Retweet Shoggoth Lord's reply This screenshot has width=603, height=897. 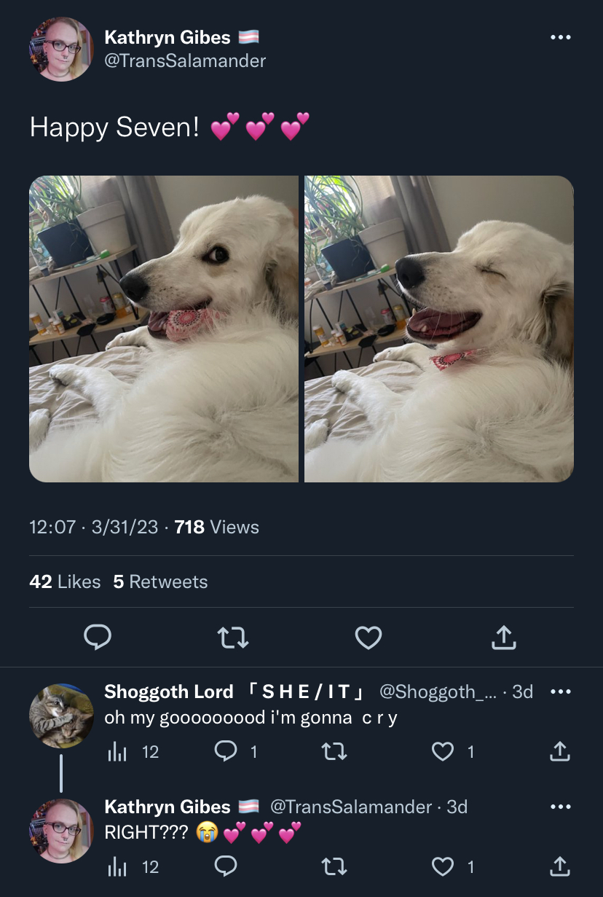(334, 751)
